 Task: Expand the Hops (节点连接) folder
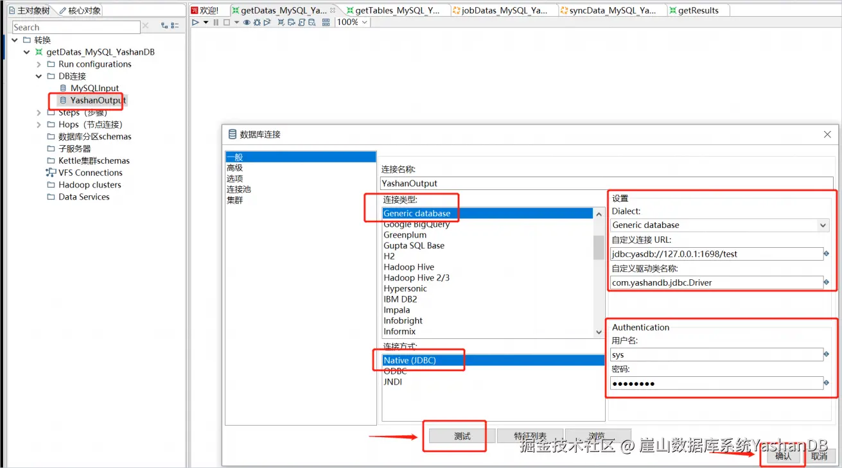[x=39, y=125]
